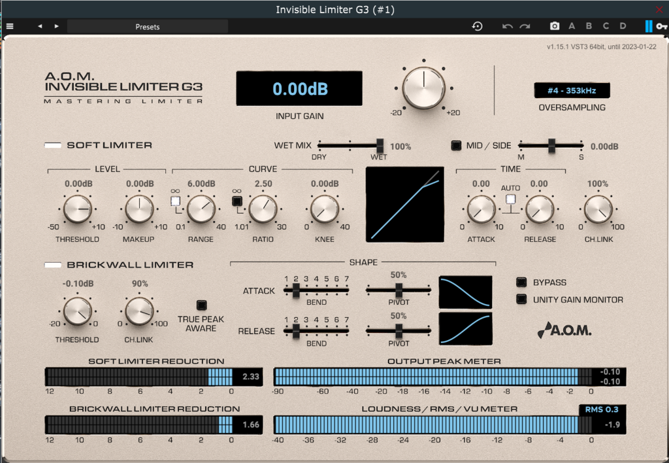This screenshot has width=669, height=463.
Task: Click the Release Bend slider handle
Action: coord(295,331)
